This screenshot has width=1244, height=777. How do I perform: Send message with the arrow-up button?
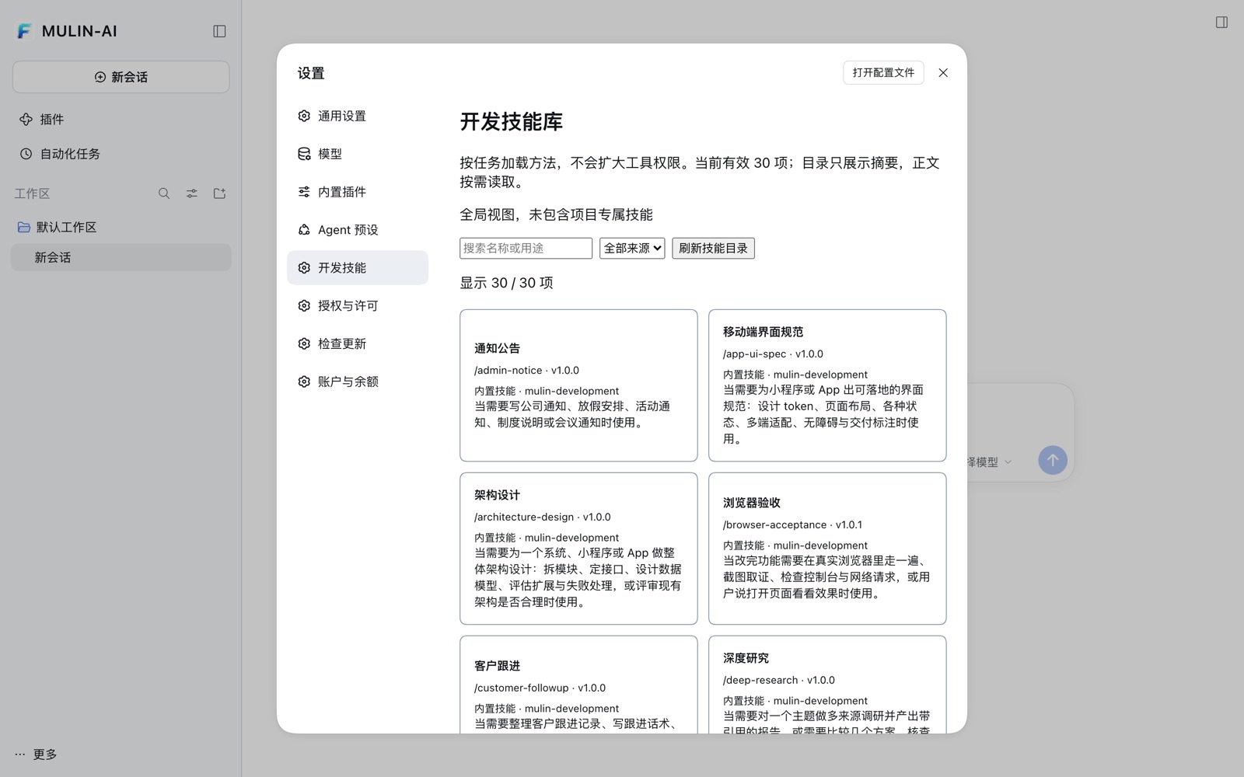[1053, 460]
